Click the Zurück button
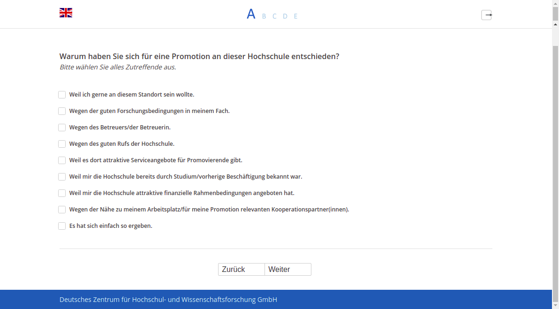The height and width of the screenshot is (309, 559). coord(242,270)
